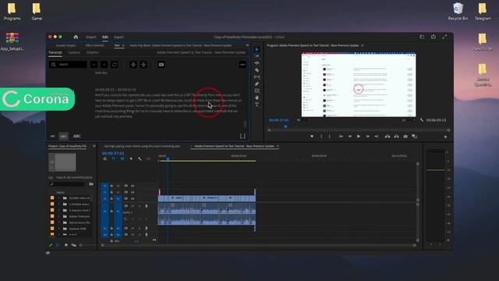Switch to Lumetri Scopes panel tab
This screenshot has height=281, width=499.
click(x=66, y=45)
